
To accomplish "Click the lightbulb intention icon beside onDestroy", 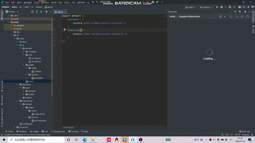I will (65, 30).
